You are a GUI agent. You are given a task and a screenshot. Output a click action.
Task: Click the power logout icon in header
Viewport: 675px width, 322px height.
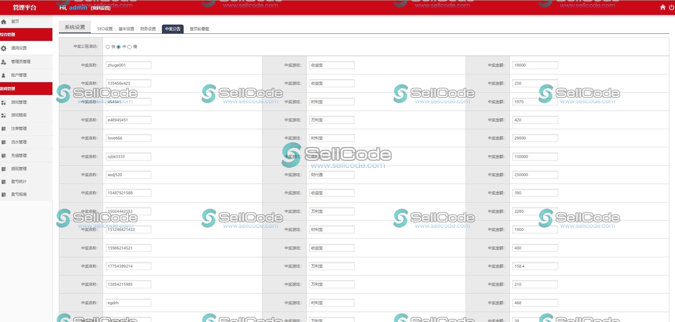point(671,7)
